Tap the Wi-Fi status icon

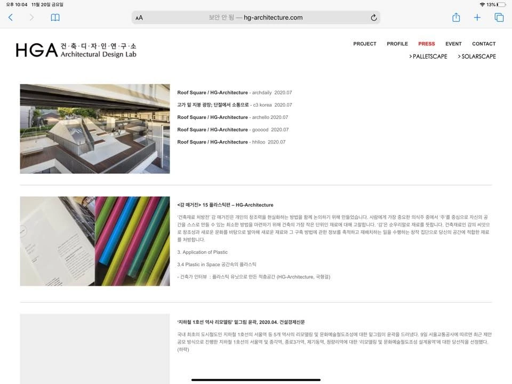(482, 5)
